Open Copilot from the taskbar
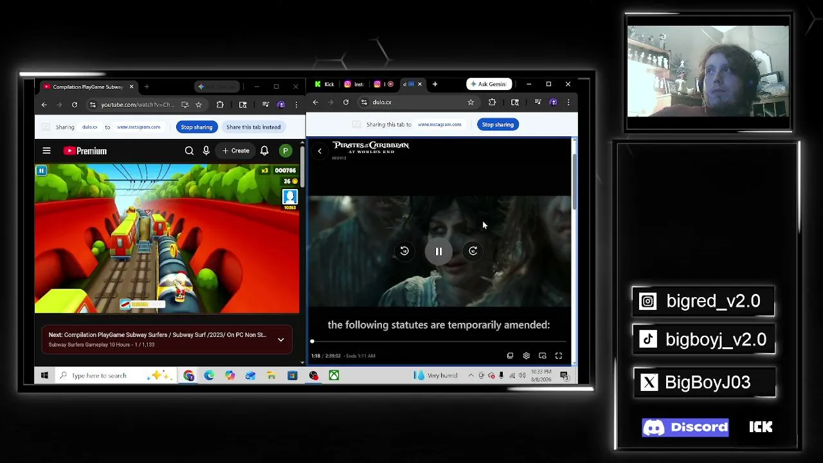Screen dimensions: 823x463 pos(230,376)
